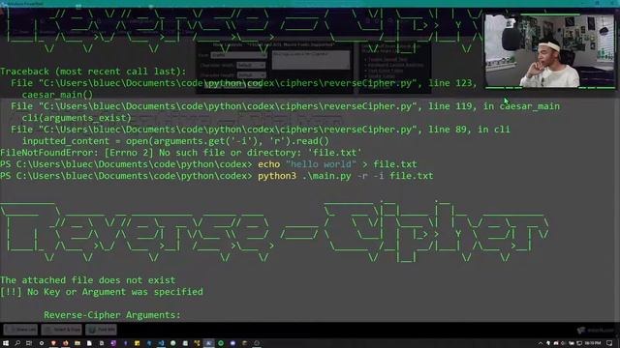The width and height of the screenshot is (620, 348).
Task: Click '[!!] No Key or Argument was specified'
Action: (x=102, y=292)
